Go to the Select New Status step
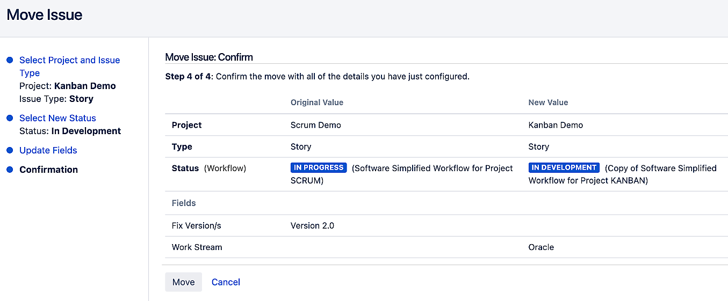 point(57,118)
